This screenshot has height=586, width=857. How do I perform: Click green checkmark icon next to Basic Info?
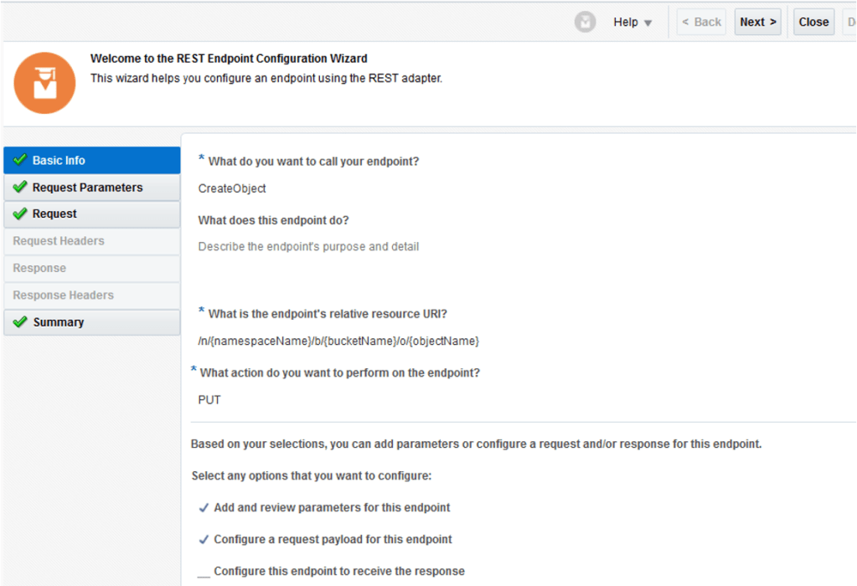pyautogui.click(x=20, y=160)
